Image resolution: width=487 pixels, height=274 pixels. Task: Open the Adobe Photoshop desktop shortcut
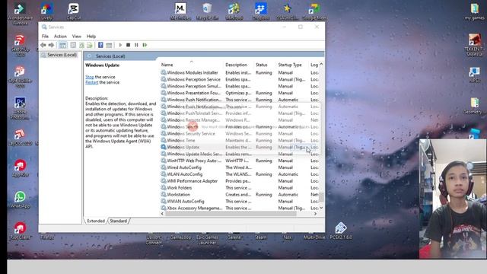pos(21,108)
